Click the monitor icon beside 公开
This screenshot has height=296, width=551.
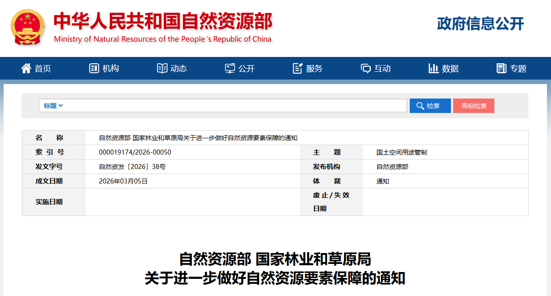click(x=230, y=68)
